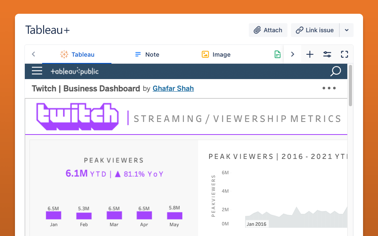Show previous tabs with left chevron
The image size is (378, 236).
[33, 54]
